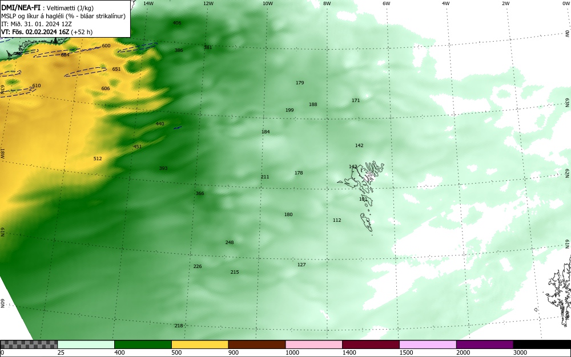Click the map value '179'
This screenshot has width=571, height=357.
pyautogui.click(x=300, y=83)
